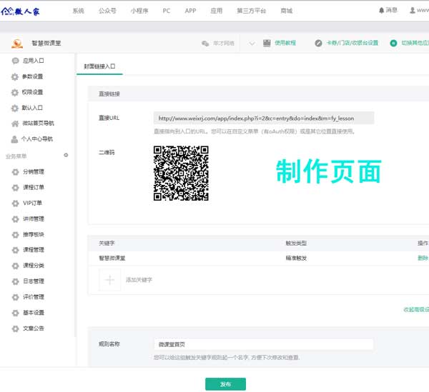
Task: Click the green 发布 button
Action: [225, 384]
